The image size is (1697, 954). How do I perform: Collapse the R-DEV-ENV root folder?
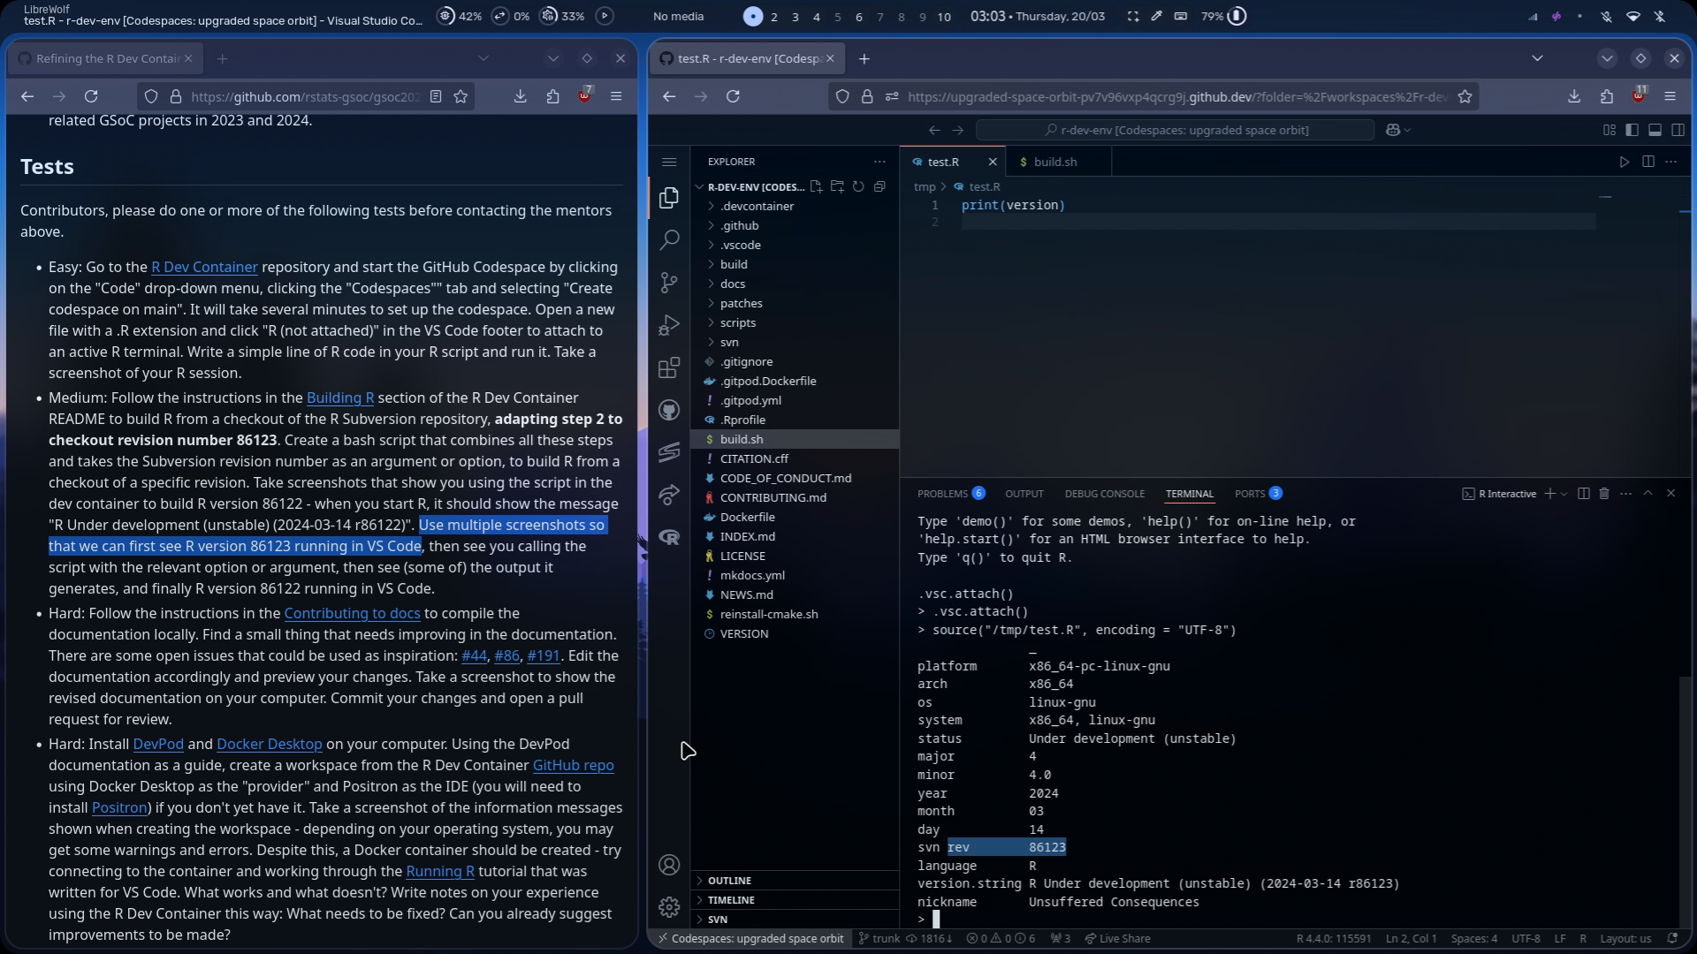point(756,186)
